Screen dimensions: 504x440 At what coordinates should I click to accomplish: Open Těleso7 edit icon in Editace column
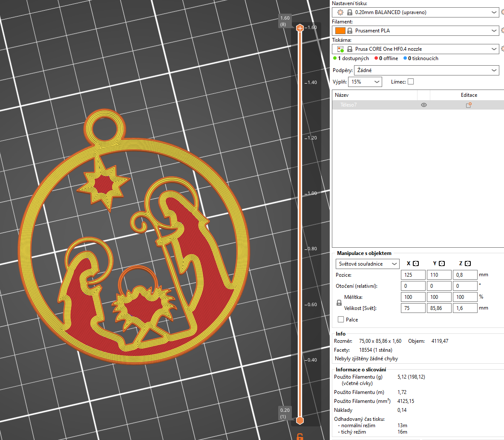(x=468, y=105)
